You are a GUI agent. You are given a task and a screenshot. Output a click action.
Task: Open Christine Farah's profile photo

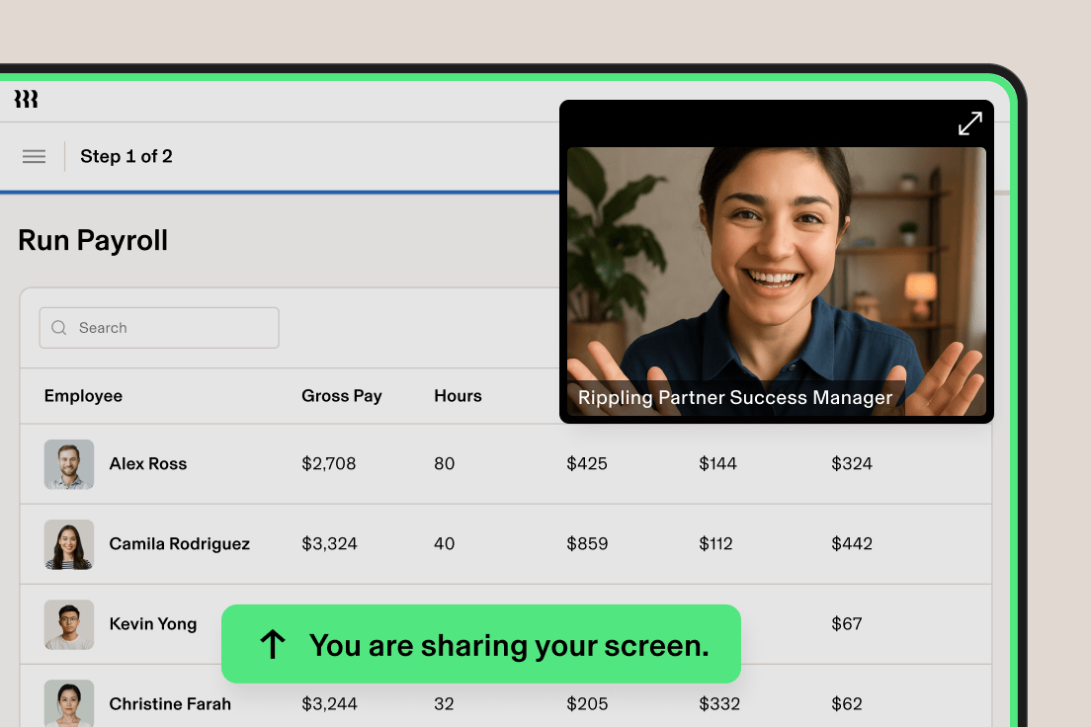point(69,703)
